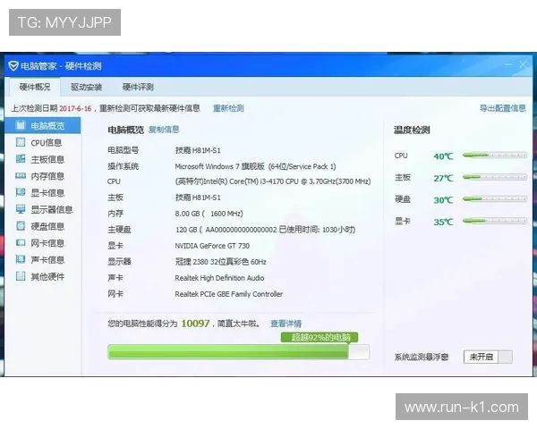This screenshot has width=537, height=429.
Task: Click the 主板 temperature bar
Action: (495, 177)
